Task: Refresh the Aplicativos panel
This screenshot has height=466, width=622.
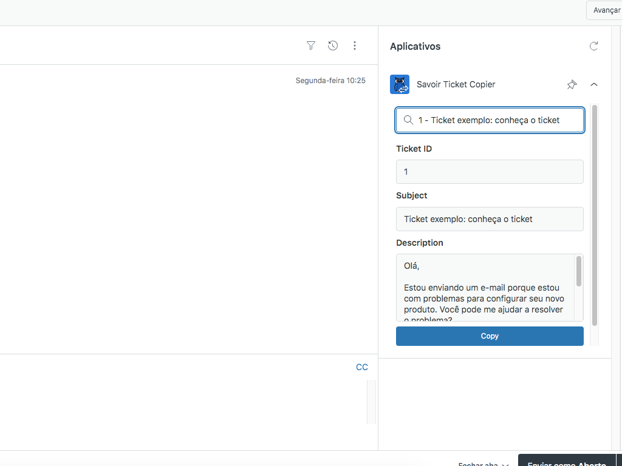Action: click(x=594, y=46)
